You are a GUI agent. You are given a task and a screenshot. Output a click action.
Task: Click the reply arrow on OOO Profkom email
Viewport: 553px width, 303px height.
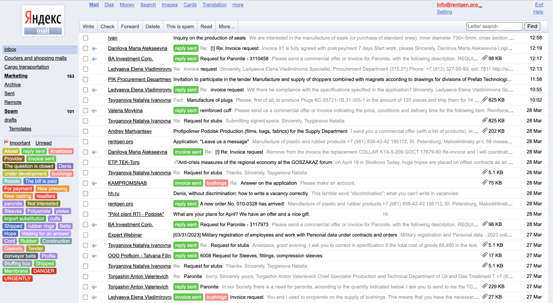94,256
